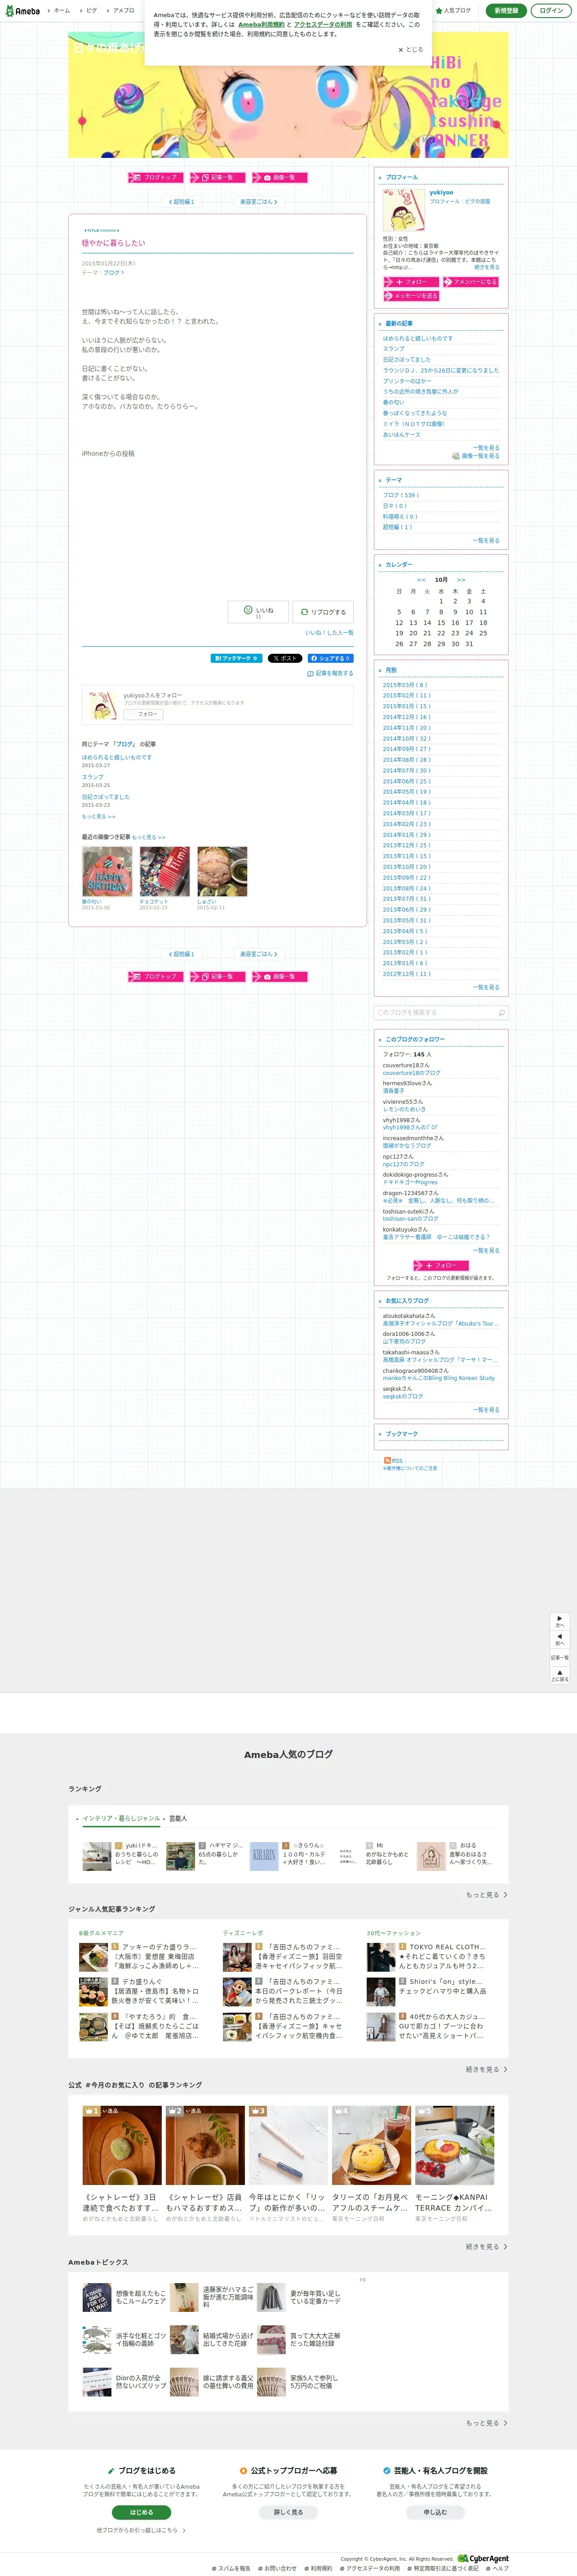Go to the previous month in the calendar
Screen dimensions: 577x2576
click(421, 580)
